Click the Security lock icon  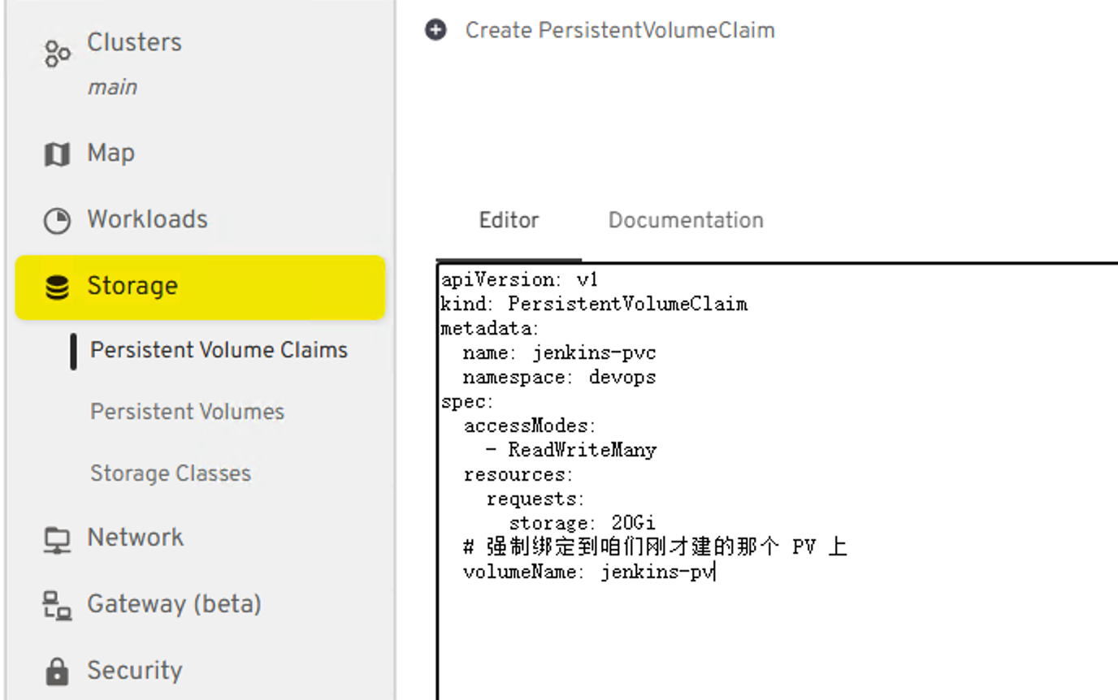tap(57, 672)
